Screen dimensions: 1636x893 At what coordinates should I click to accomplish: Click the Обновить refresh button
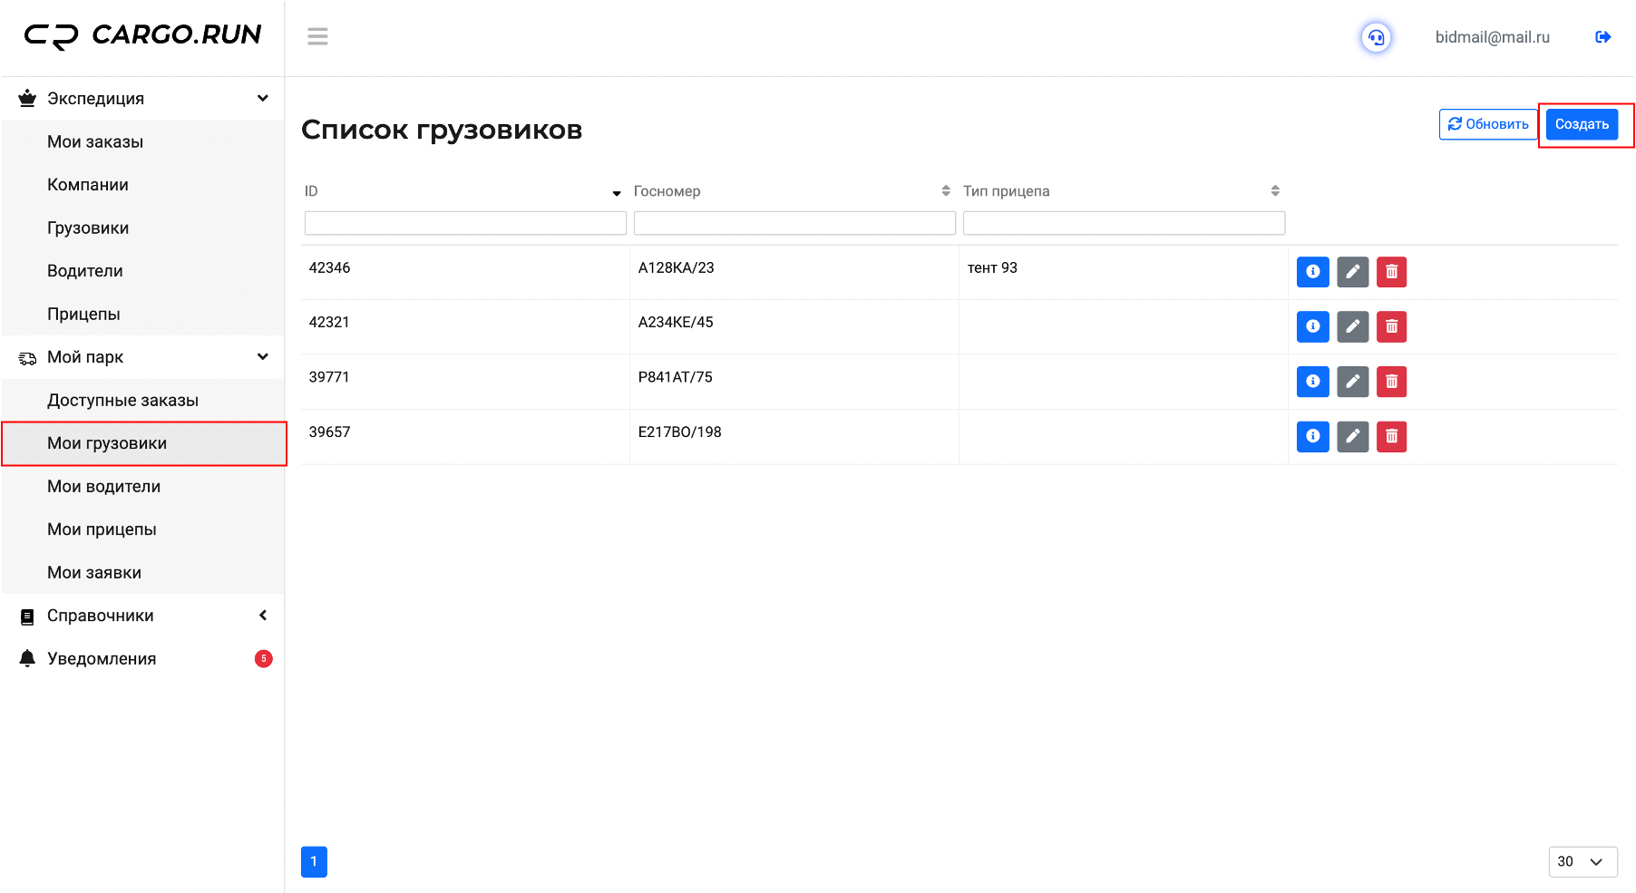click(x=1487, y=124)
